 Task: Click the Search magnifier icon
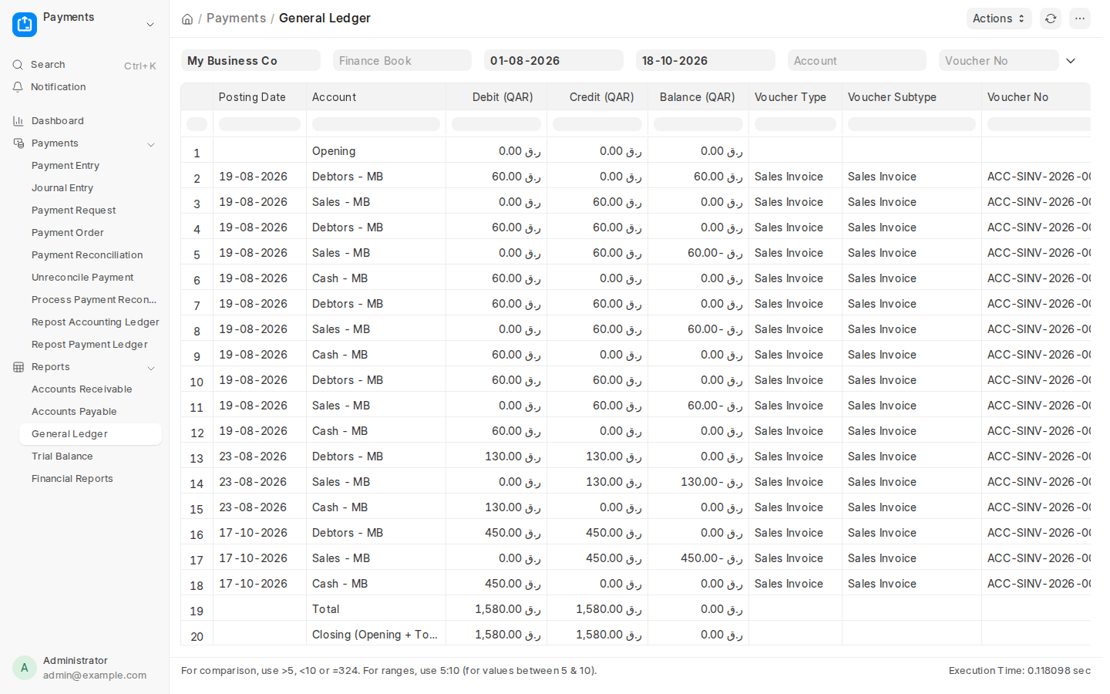[18, 65]
